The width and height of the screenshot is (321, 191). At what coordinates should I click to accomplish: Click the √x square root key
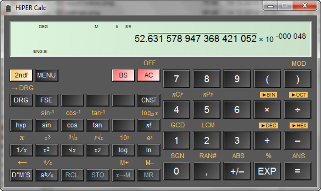point(72,150)
